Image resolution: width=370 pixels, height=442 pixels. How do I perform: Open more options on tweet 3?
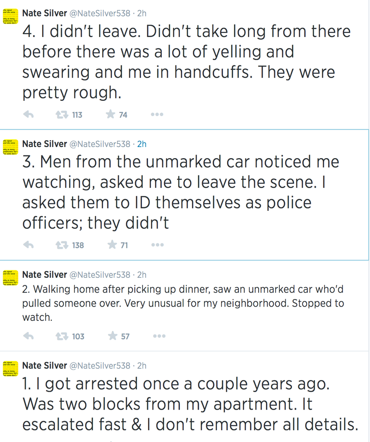pyautogui.click(x=157, y=245)
